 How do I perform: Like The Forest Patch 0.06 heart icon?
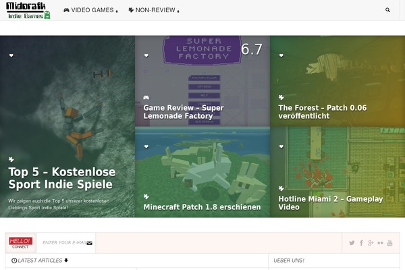tap(281, 55)
